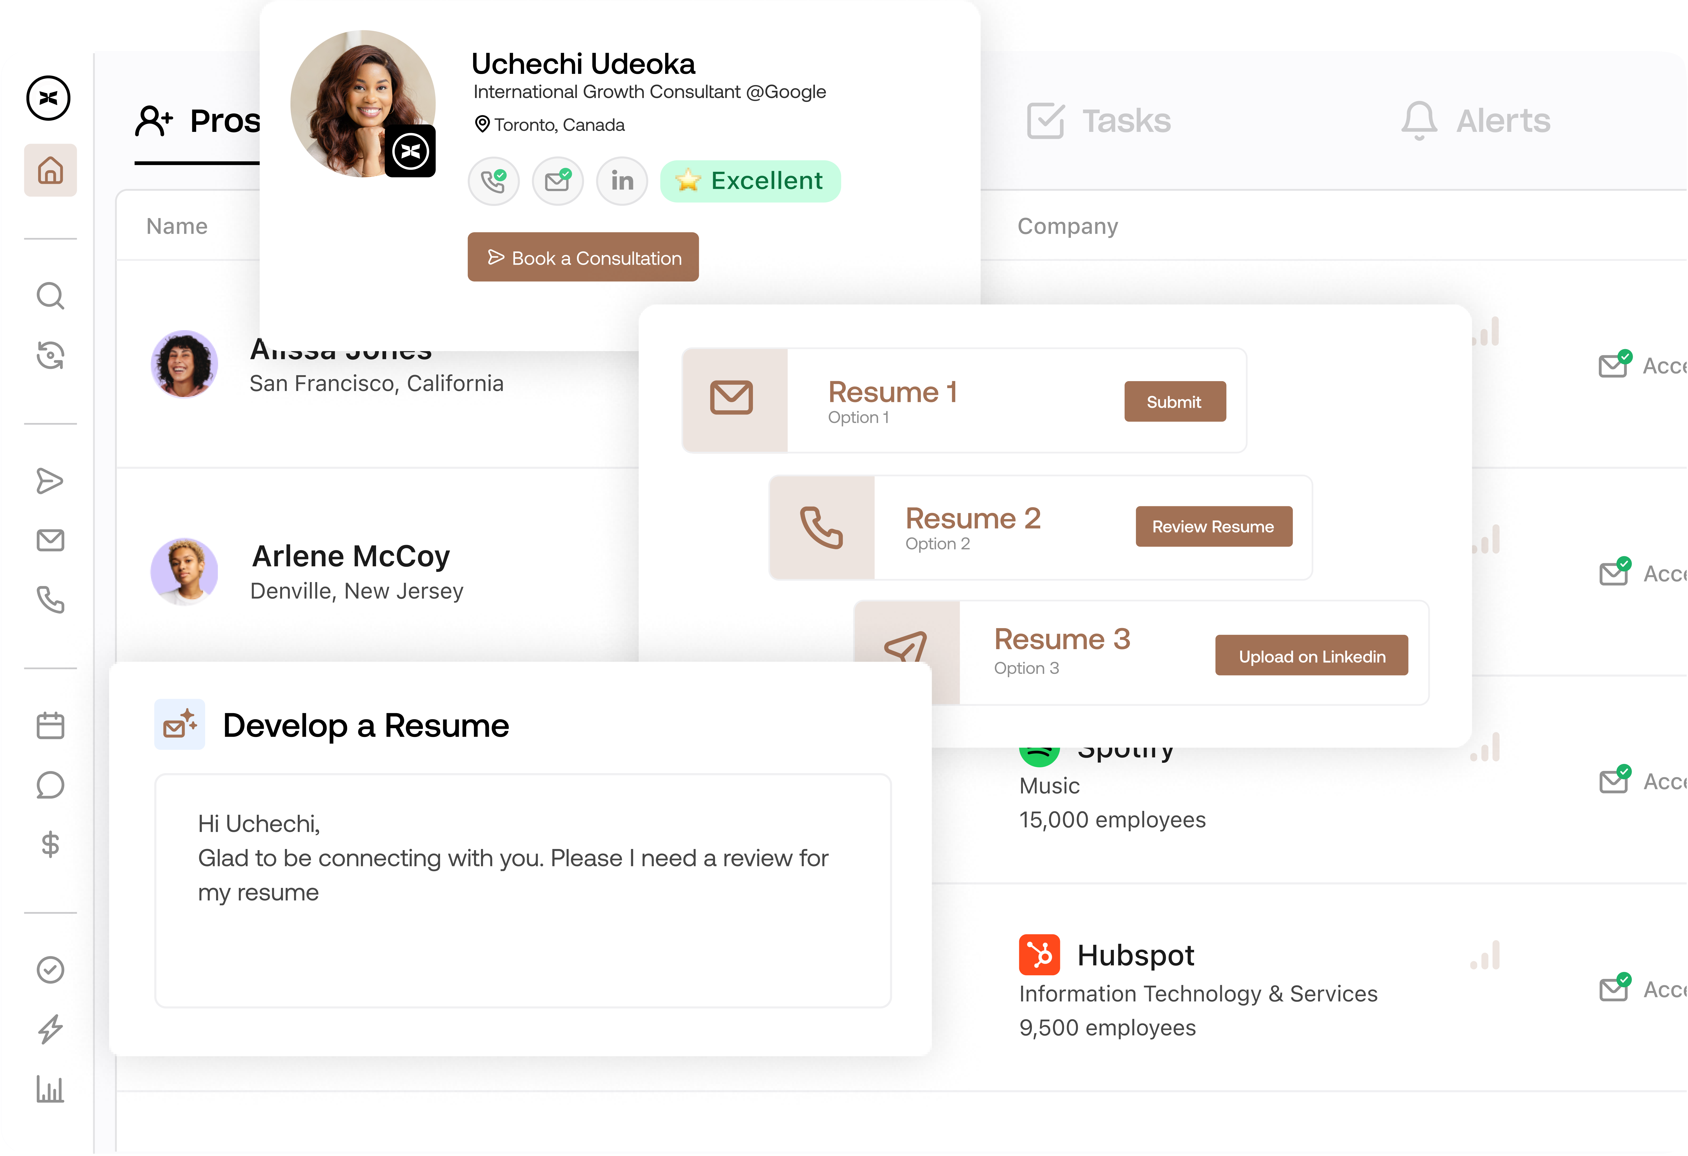Click the Uchechi Udeoka name heading
This screenshot has width=1688, height=1156.
[x=584, y=64]
